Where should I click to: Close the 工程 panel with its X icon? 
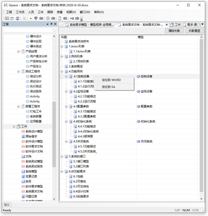55,24
